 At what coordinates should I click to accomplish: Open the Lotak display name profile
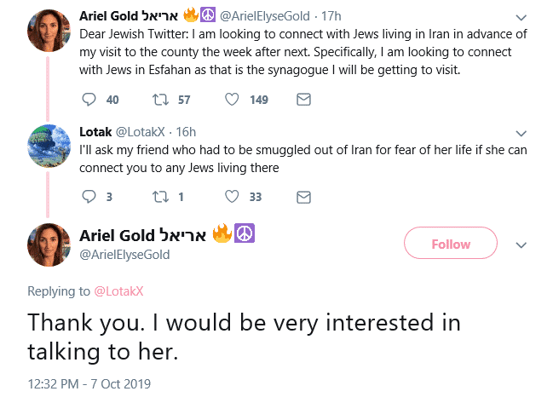[95, 132]
